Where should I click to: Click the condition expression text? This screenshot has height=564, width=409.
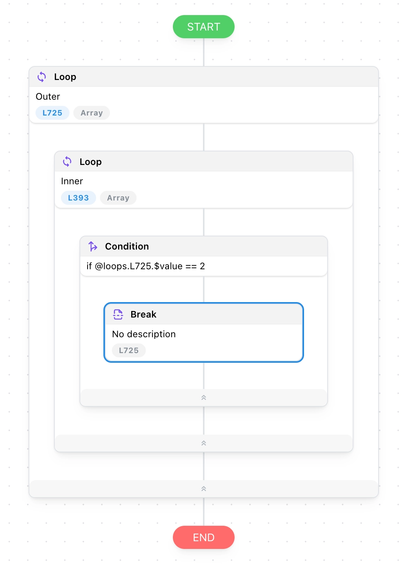(146, 266)
